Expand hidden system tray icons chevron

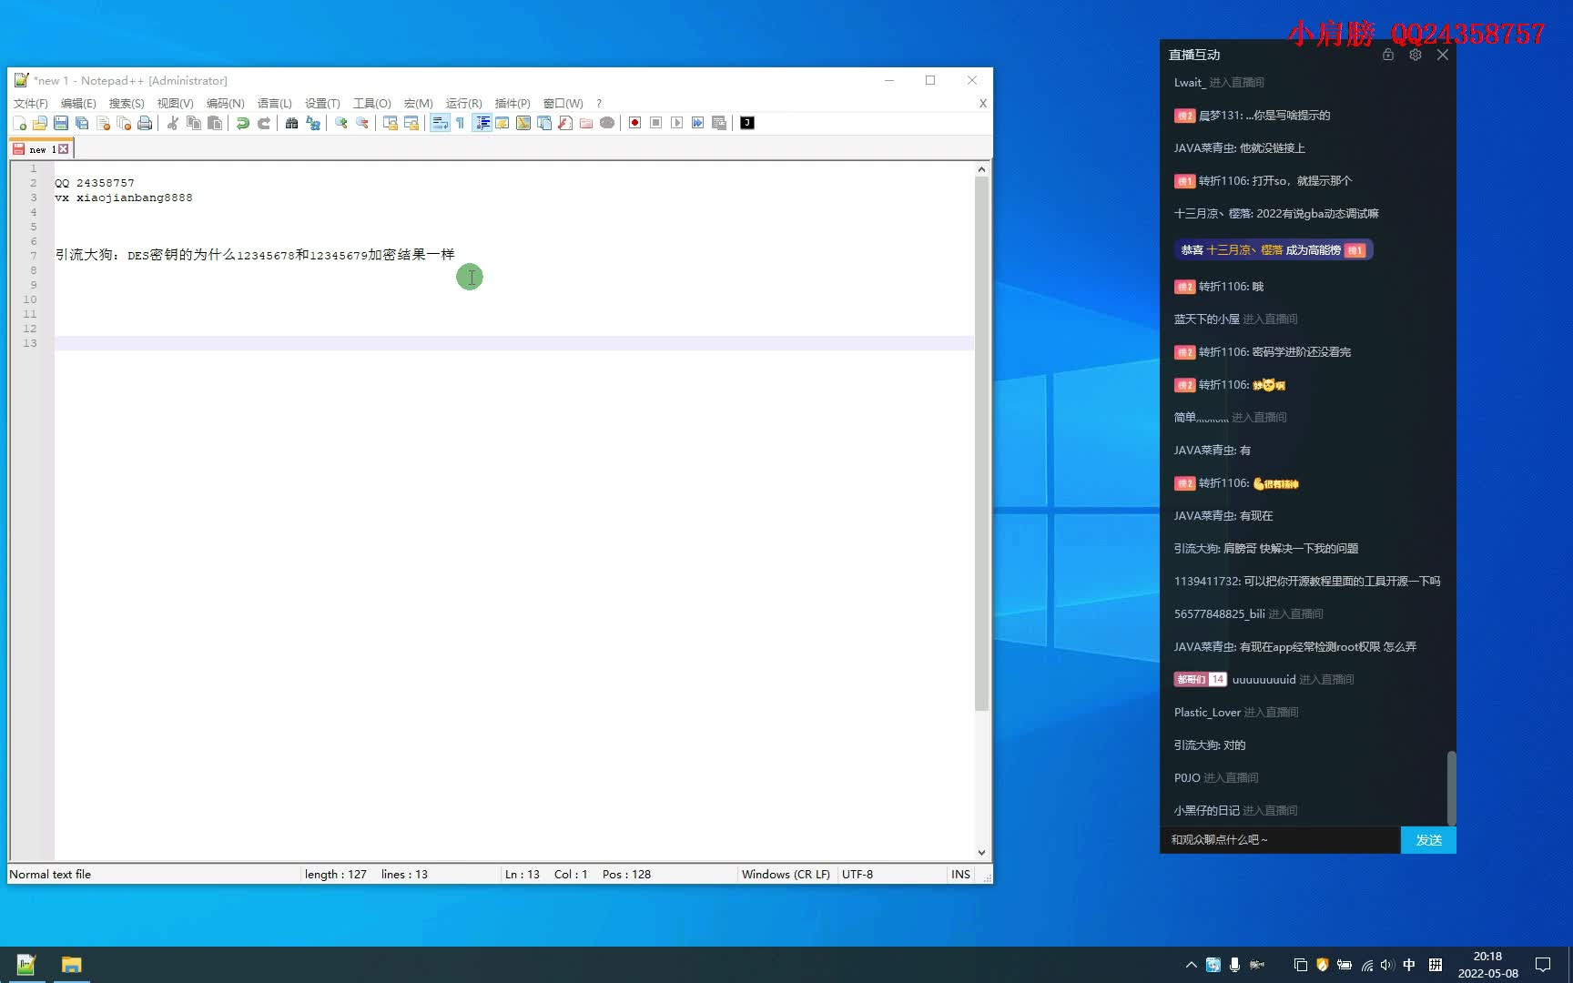tap(1191, 965)
